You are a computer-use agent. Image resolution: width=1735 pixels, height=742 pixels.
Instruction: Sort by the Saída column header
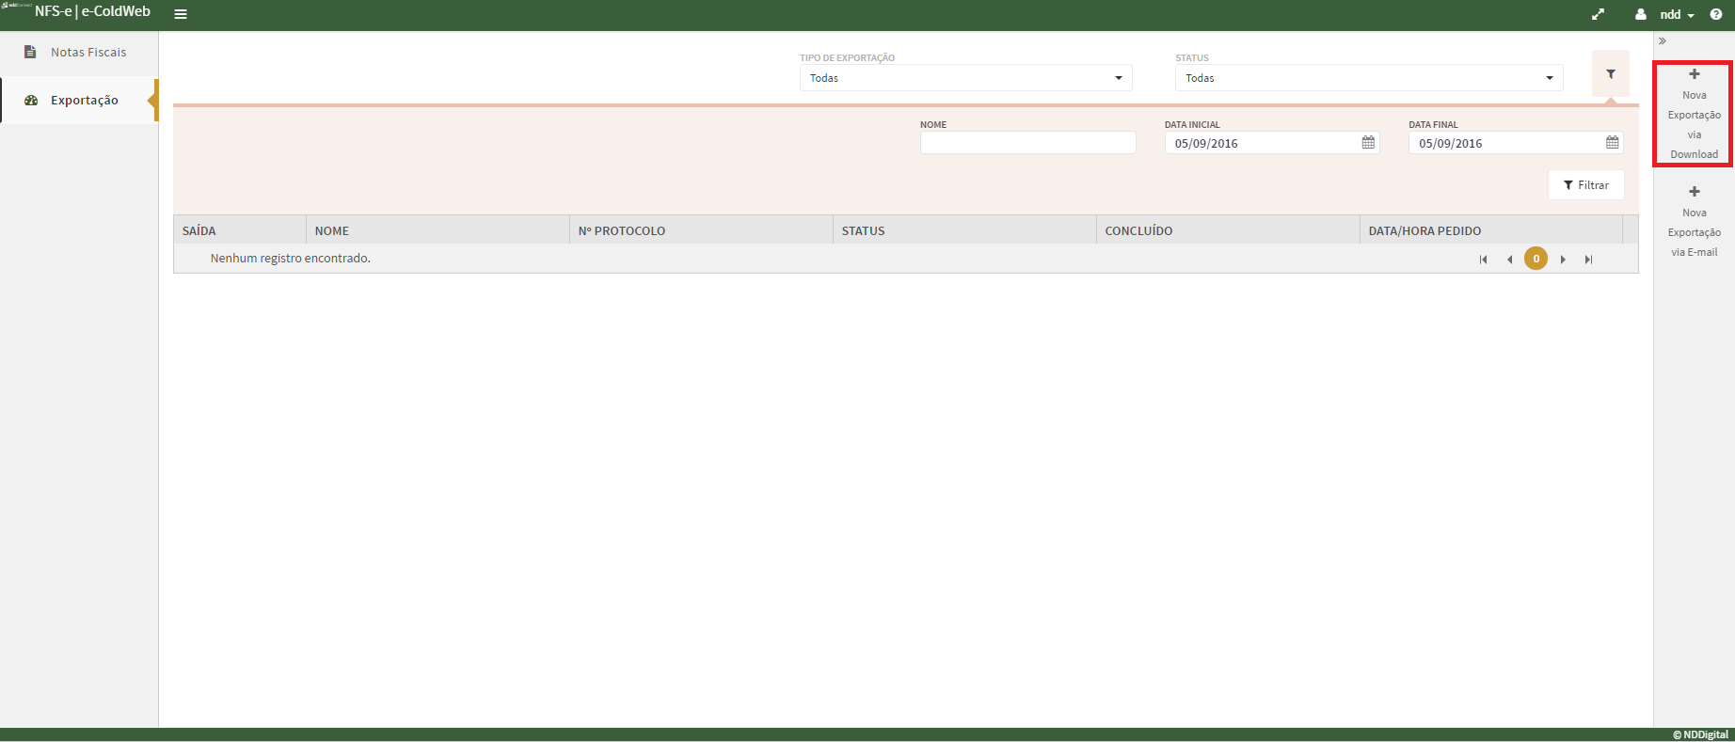coord(240,230)
